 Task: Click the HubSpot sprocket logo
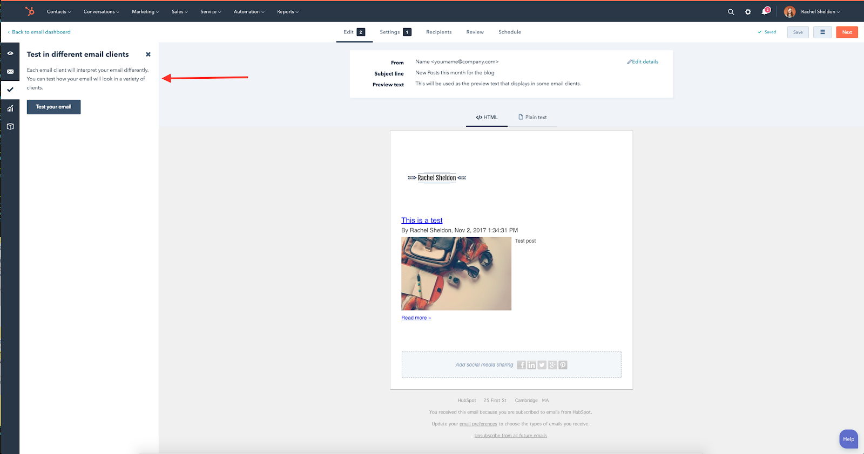[x=30, y=11]
